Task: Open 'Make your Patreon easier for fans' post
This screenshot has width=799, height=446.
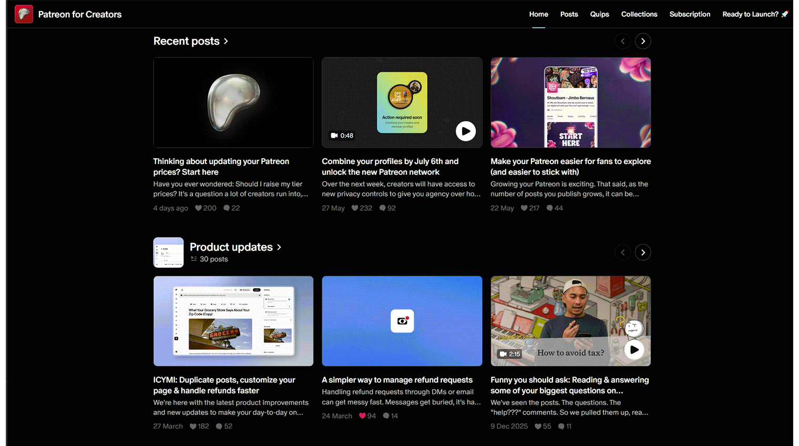Action: point(571,167)
